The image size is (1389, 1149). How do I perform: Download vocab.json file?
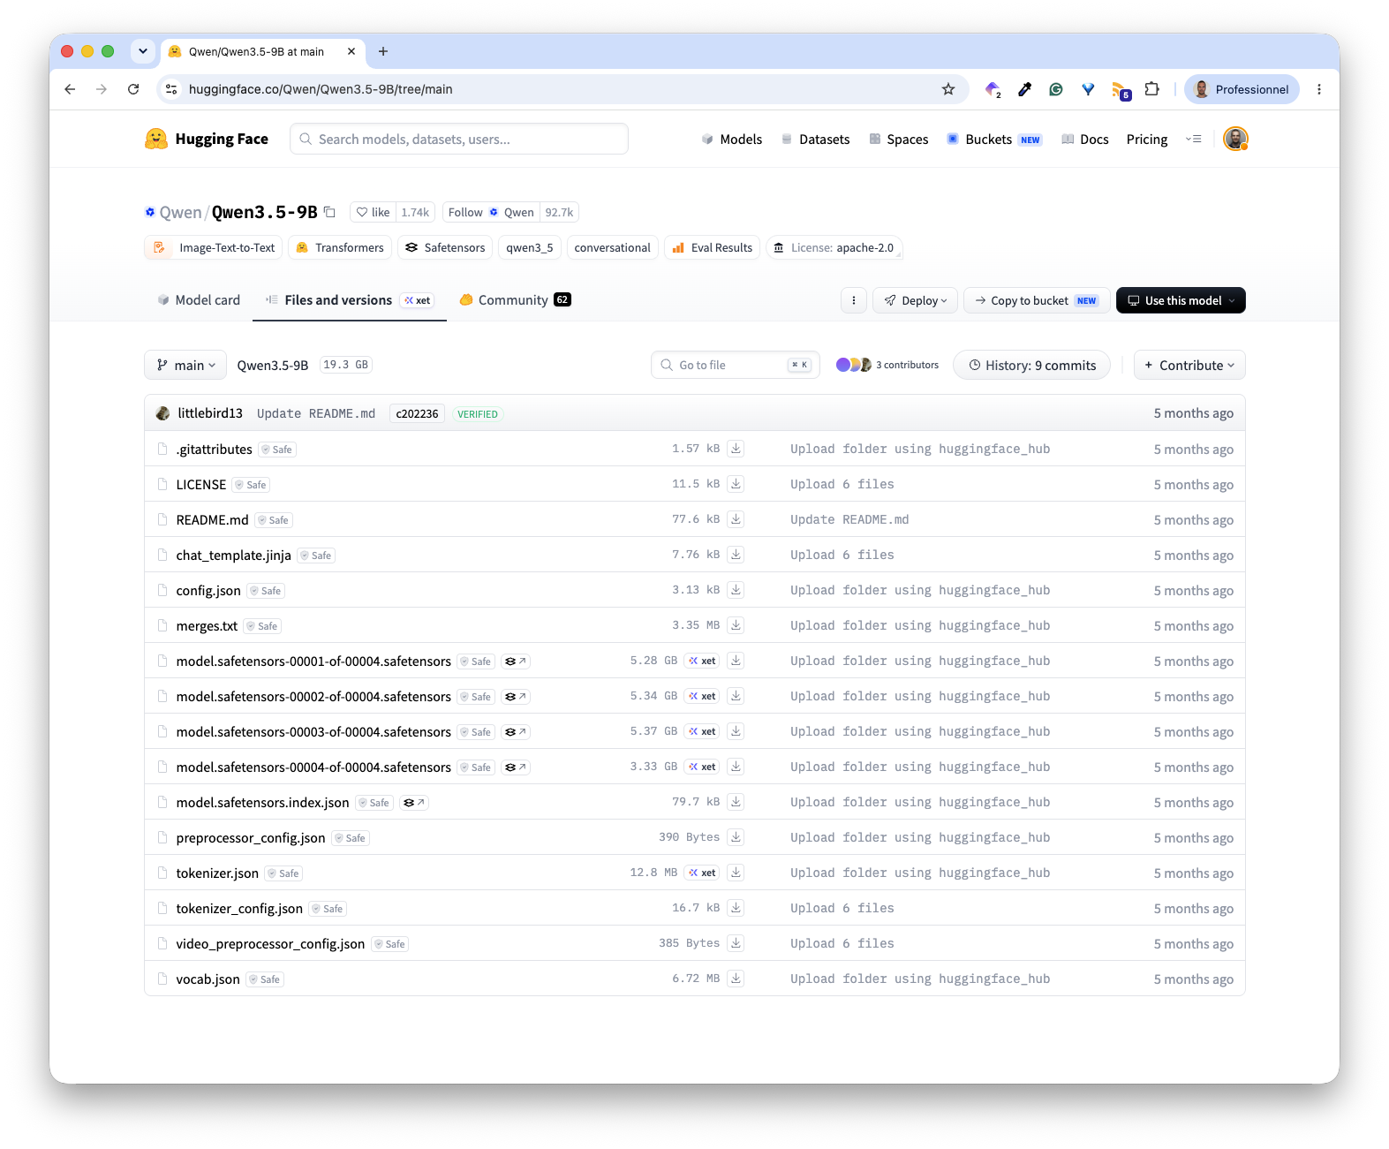click(736, 979)
